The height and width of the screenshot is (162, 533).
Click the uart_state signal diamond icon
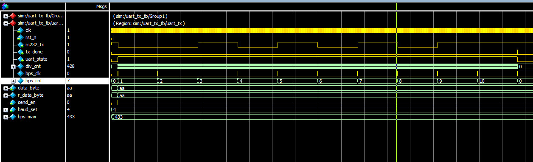20,59
